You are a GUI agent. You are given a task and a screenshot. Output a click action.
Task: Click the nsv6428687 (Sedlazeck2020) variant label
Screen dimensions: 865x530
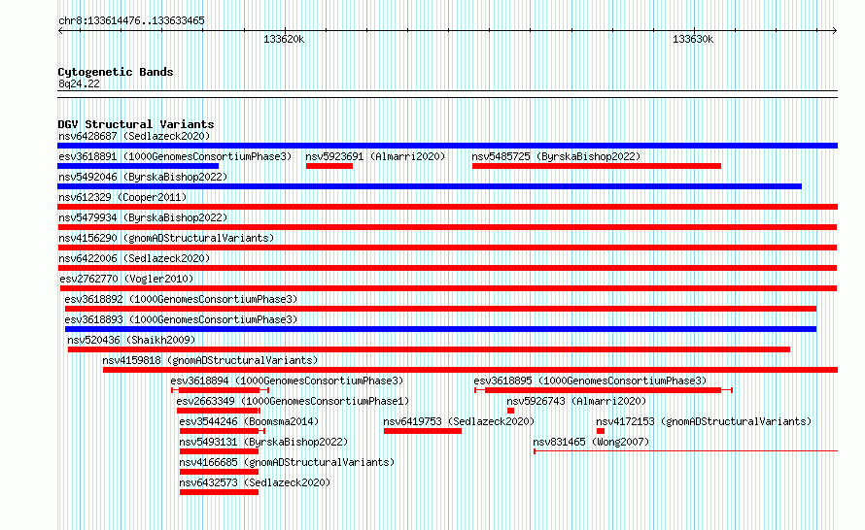[x=134, y=136]
